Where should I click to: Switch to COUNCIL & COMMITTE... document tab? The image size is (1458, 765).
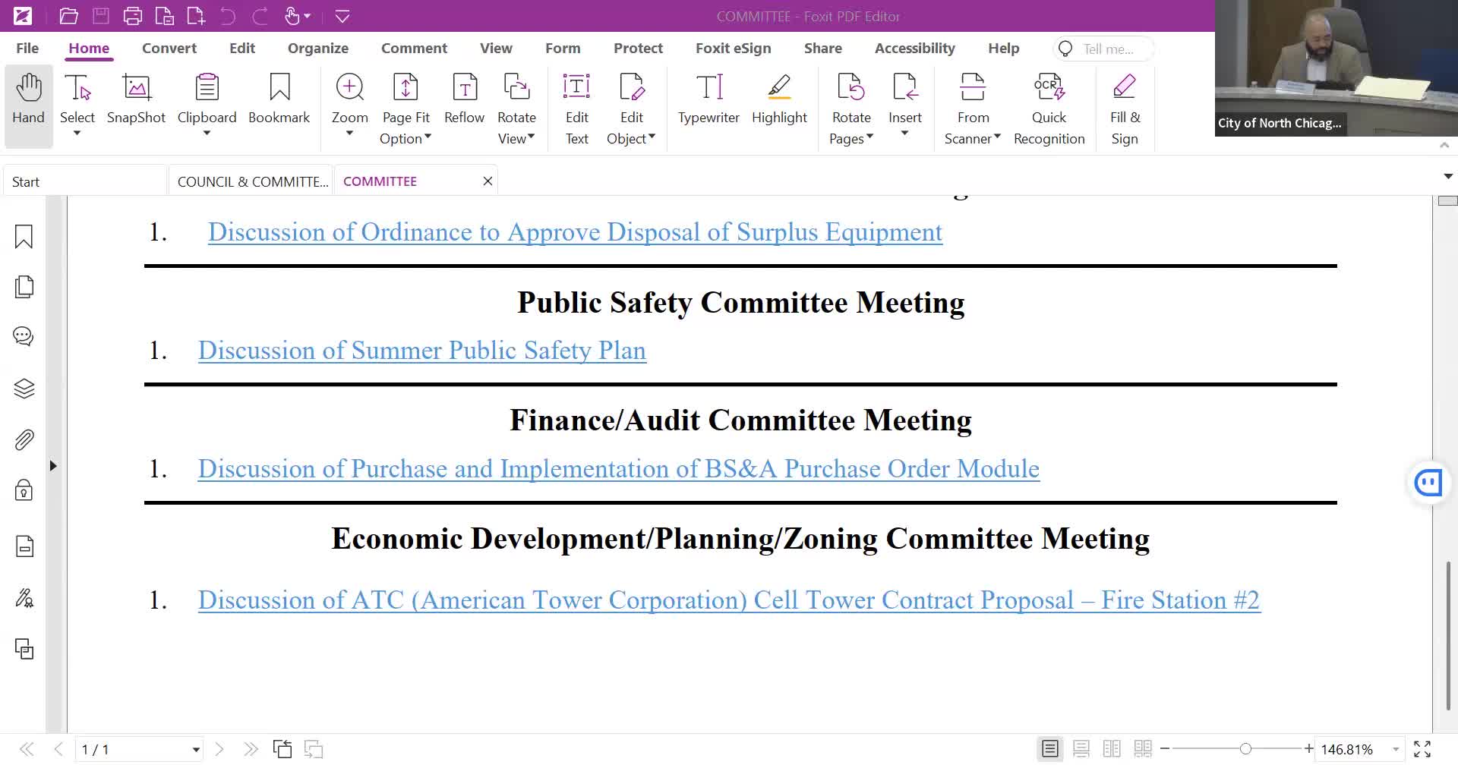click(251, 181)
